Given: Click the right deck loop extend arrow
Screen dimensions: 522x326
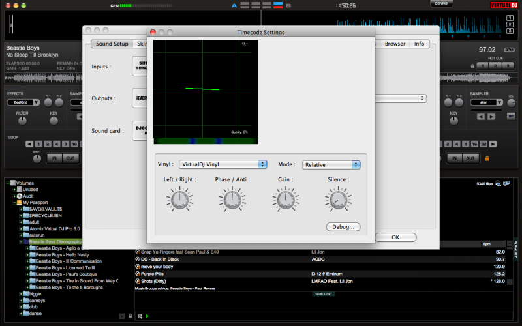Looking at the screenshot, I should point(493,144).
